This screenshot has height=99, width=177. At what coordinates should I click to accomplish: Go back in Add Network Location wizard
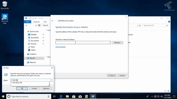pos(52,21)
